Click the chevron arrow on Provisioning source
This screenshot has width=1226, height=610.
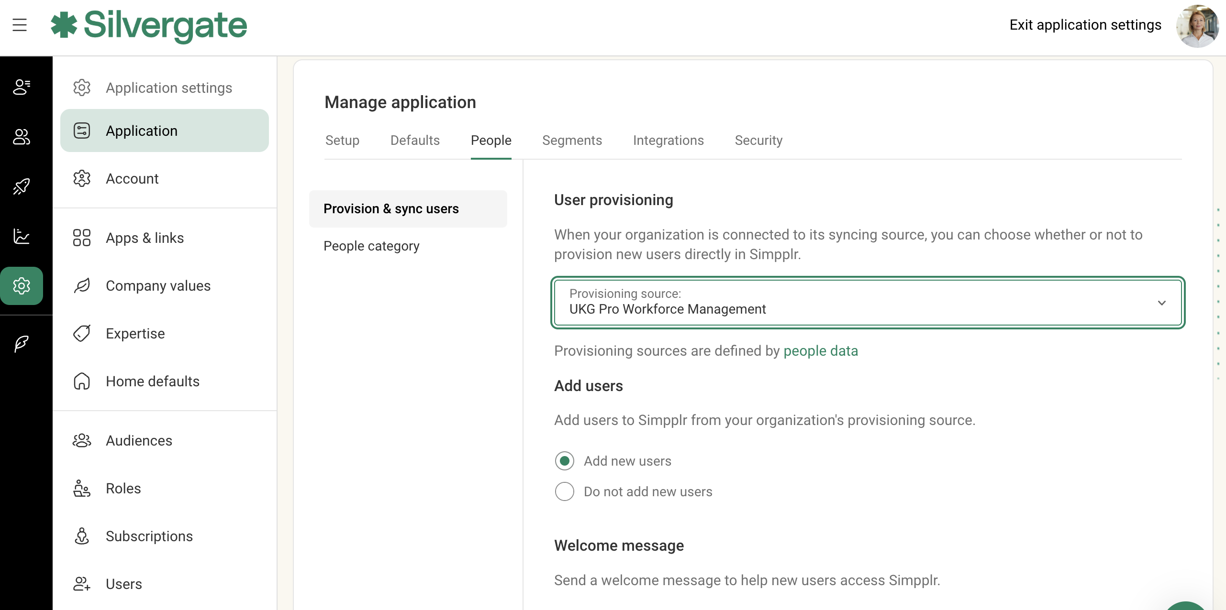(x=1162, y=303)
